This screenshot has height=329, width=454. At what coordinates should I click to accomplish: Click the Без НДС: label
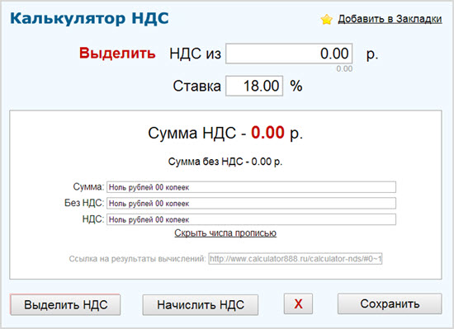coord(84,203)
